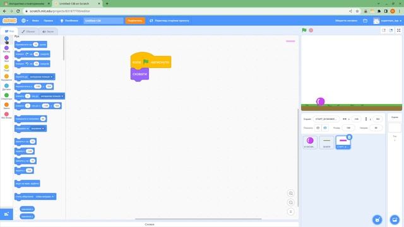
Task: Switch to the Code tab
Action: coord(9,32)
